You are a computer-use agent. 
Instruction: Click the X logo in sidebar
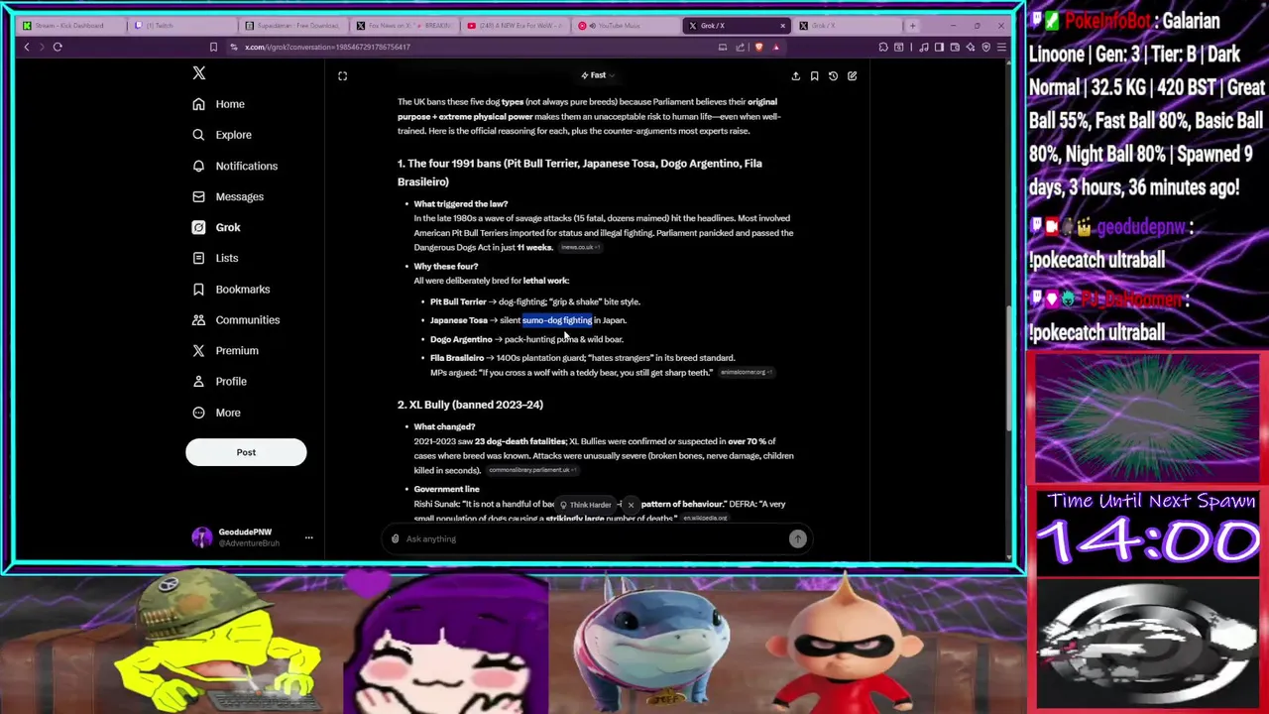(x=199, y=73)
